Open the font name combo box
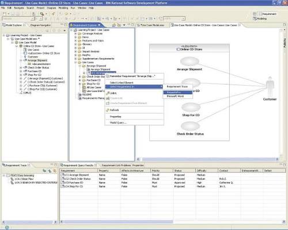288x230 pixels. (x=18, y=18)
